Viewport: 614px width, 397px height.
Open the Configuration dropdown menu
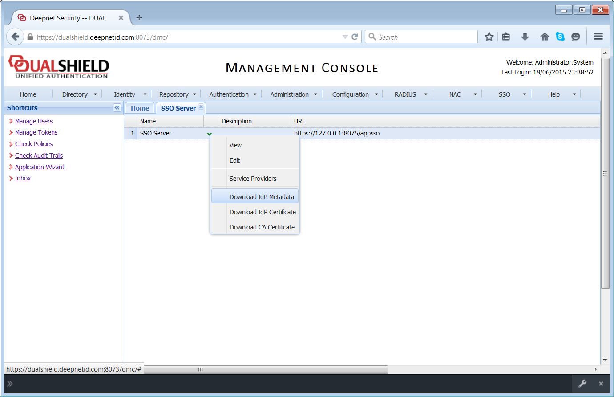355,94
